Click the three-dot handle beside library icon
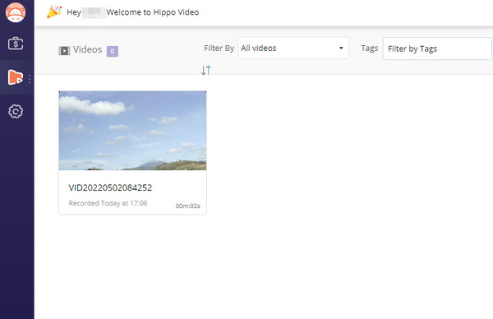 [30, 79]
